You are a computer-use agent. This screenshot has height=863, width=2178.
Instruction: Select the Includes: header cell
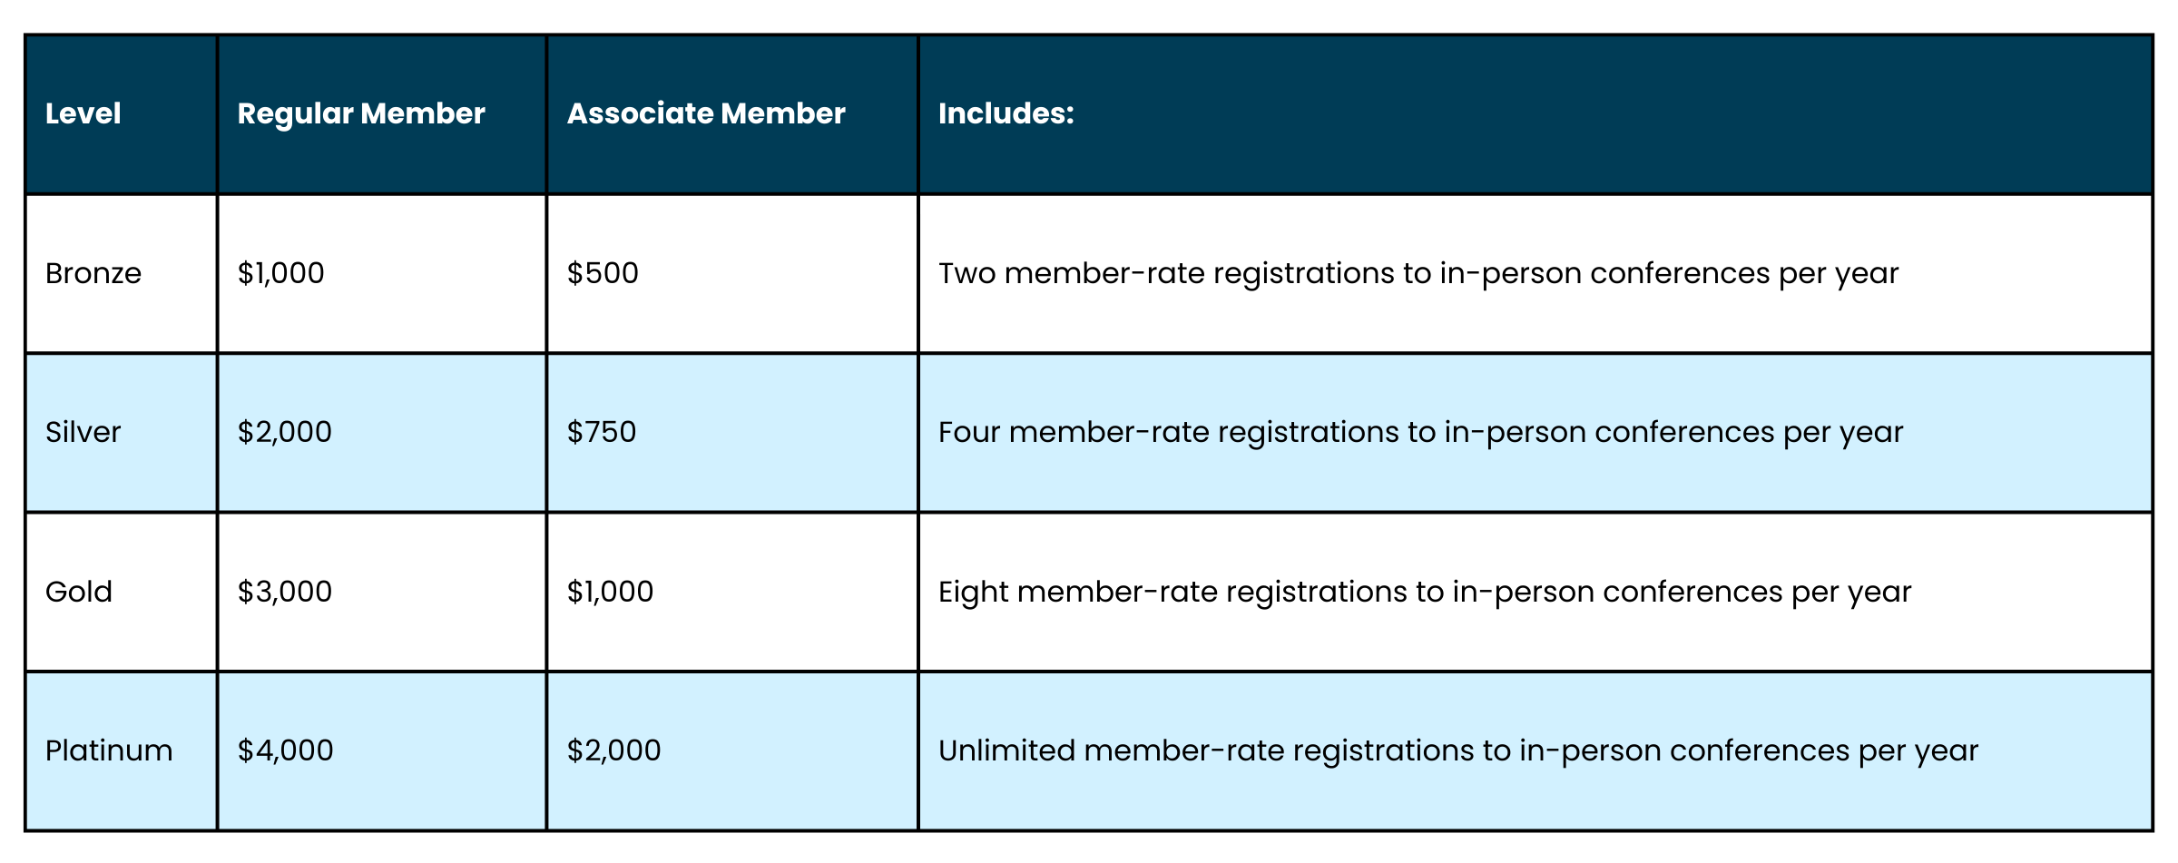point(1006,113)
